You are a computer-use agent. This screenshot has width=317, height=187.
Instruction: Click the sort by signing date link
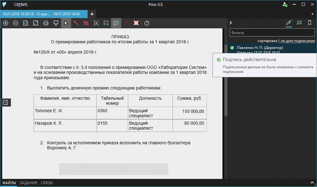(x=297, y=41)
